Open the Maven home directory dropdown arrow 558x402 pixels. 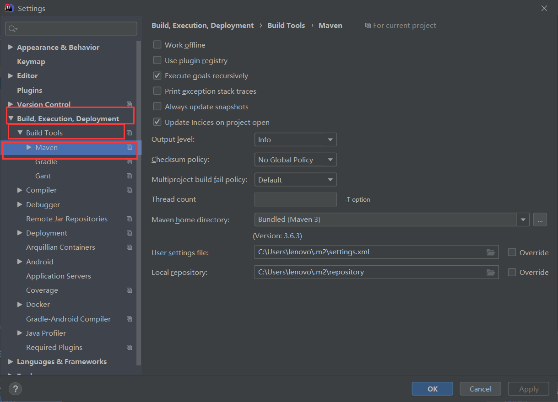[x=523, y=220]
